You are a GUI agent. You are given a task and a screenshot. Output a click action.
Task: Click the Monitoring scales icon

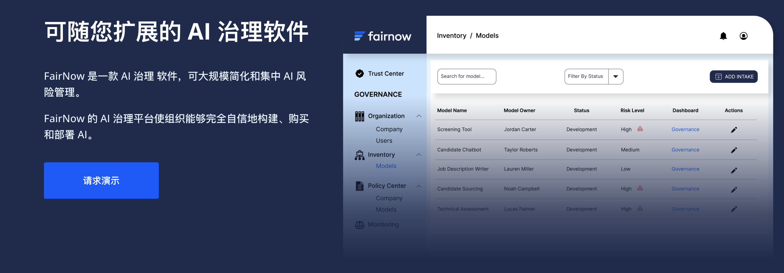click(360, 225)
